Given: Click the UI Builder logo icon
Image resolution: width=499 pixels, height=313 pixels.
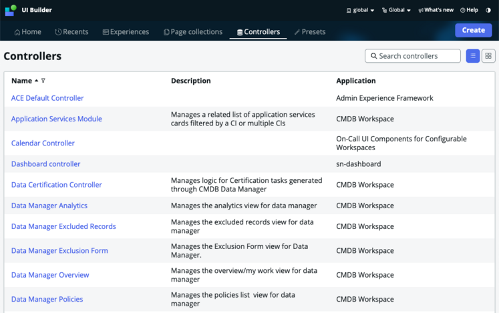Looking at the screenshot, I should (x=11, y=10).
